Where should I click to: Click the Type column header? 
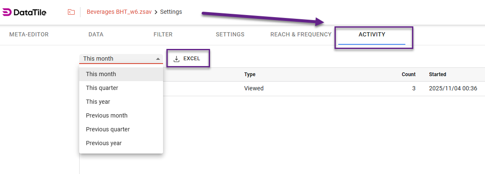[250, 74]
